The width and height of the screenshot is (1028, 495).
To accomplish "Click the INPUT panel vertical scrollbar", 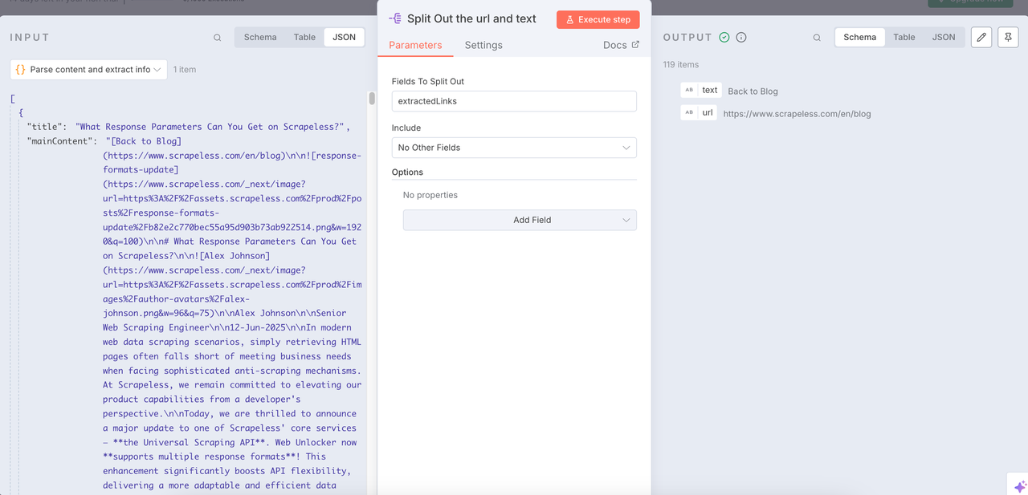I will point(372,99).
